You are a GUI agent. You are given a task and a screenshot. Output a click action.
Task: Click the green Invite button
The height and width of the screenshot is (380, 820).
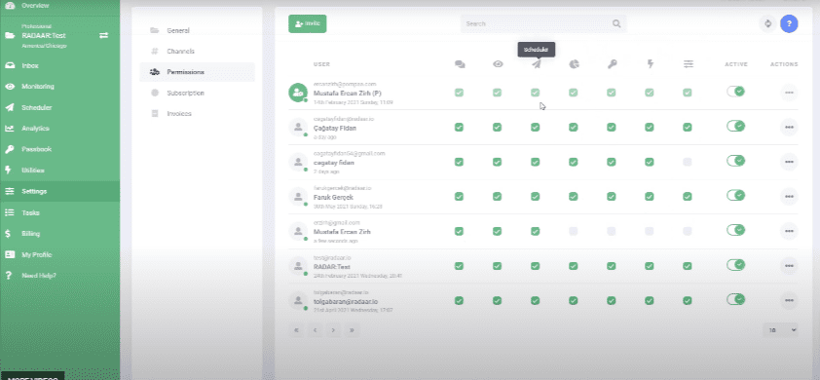(308, 23)
